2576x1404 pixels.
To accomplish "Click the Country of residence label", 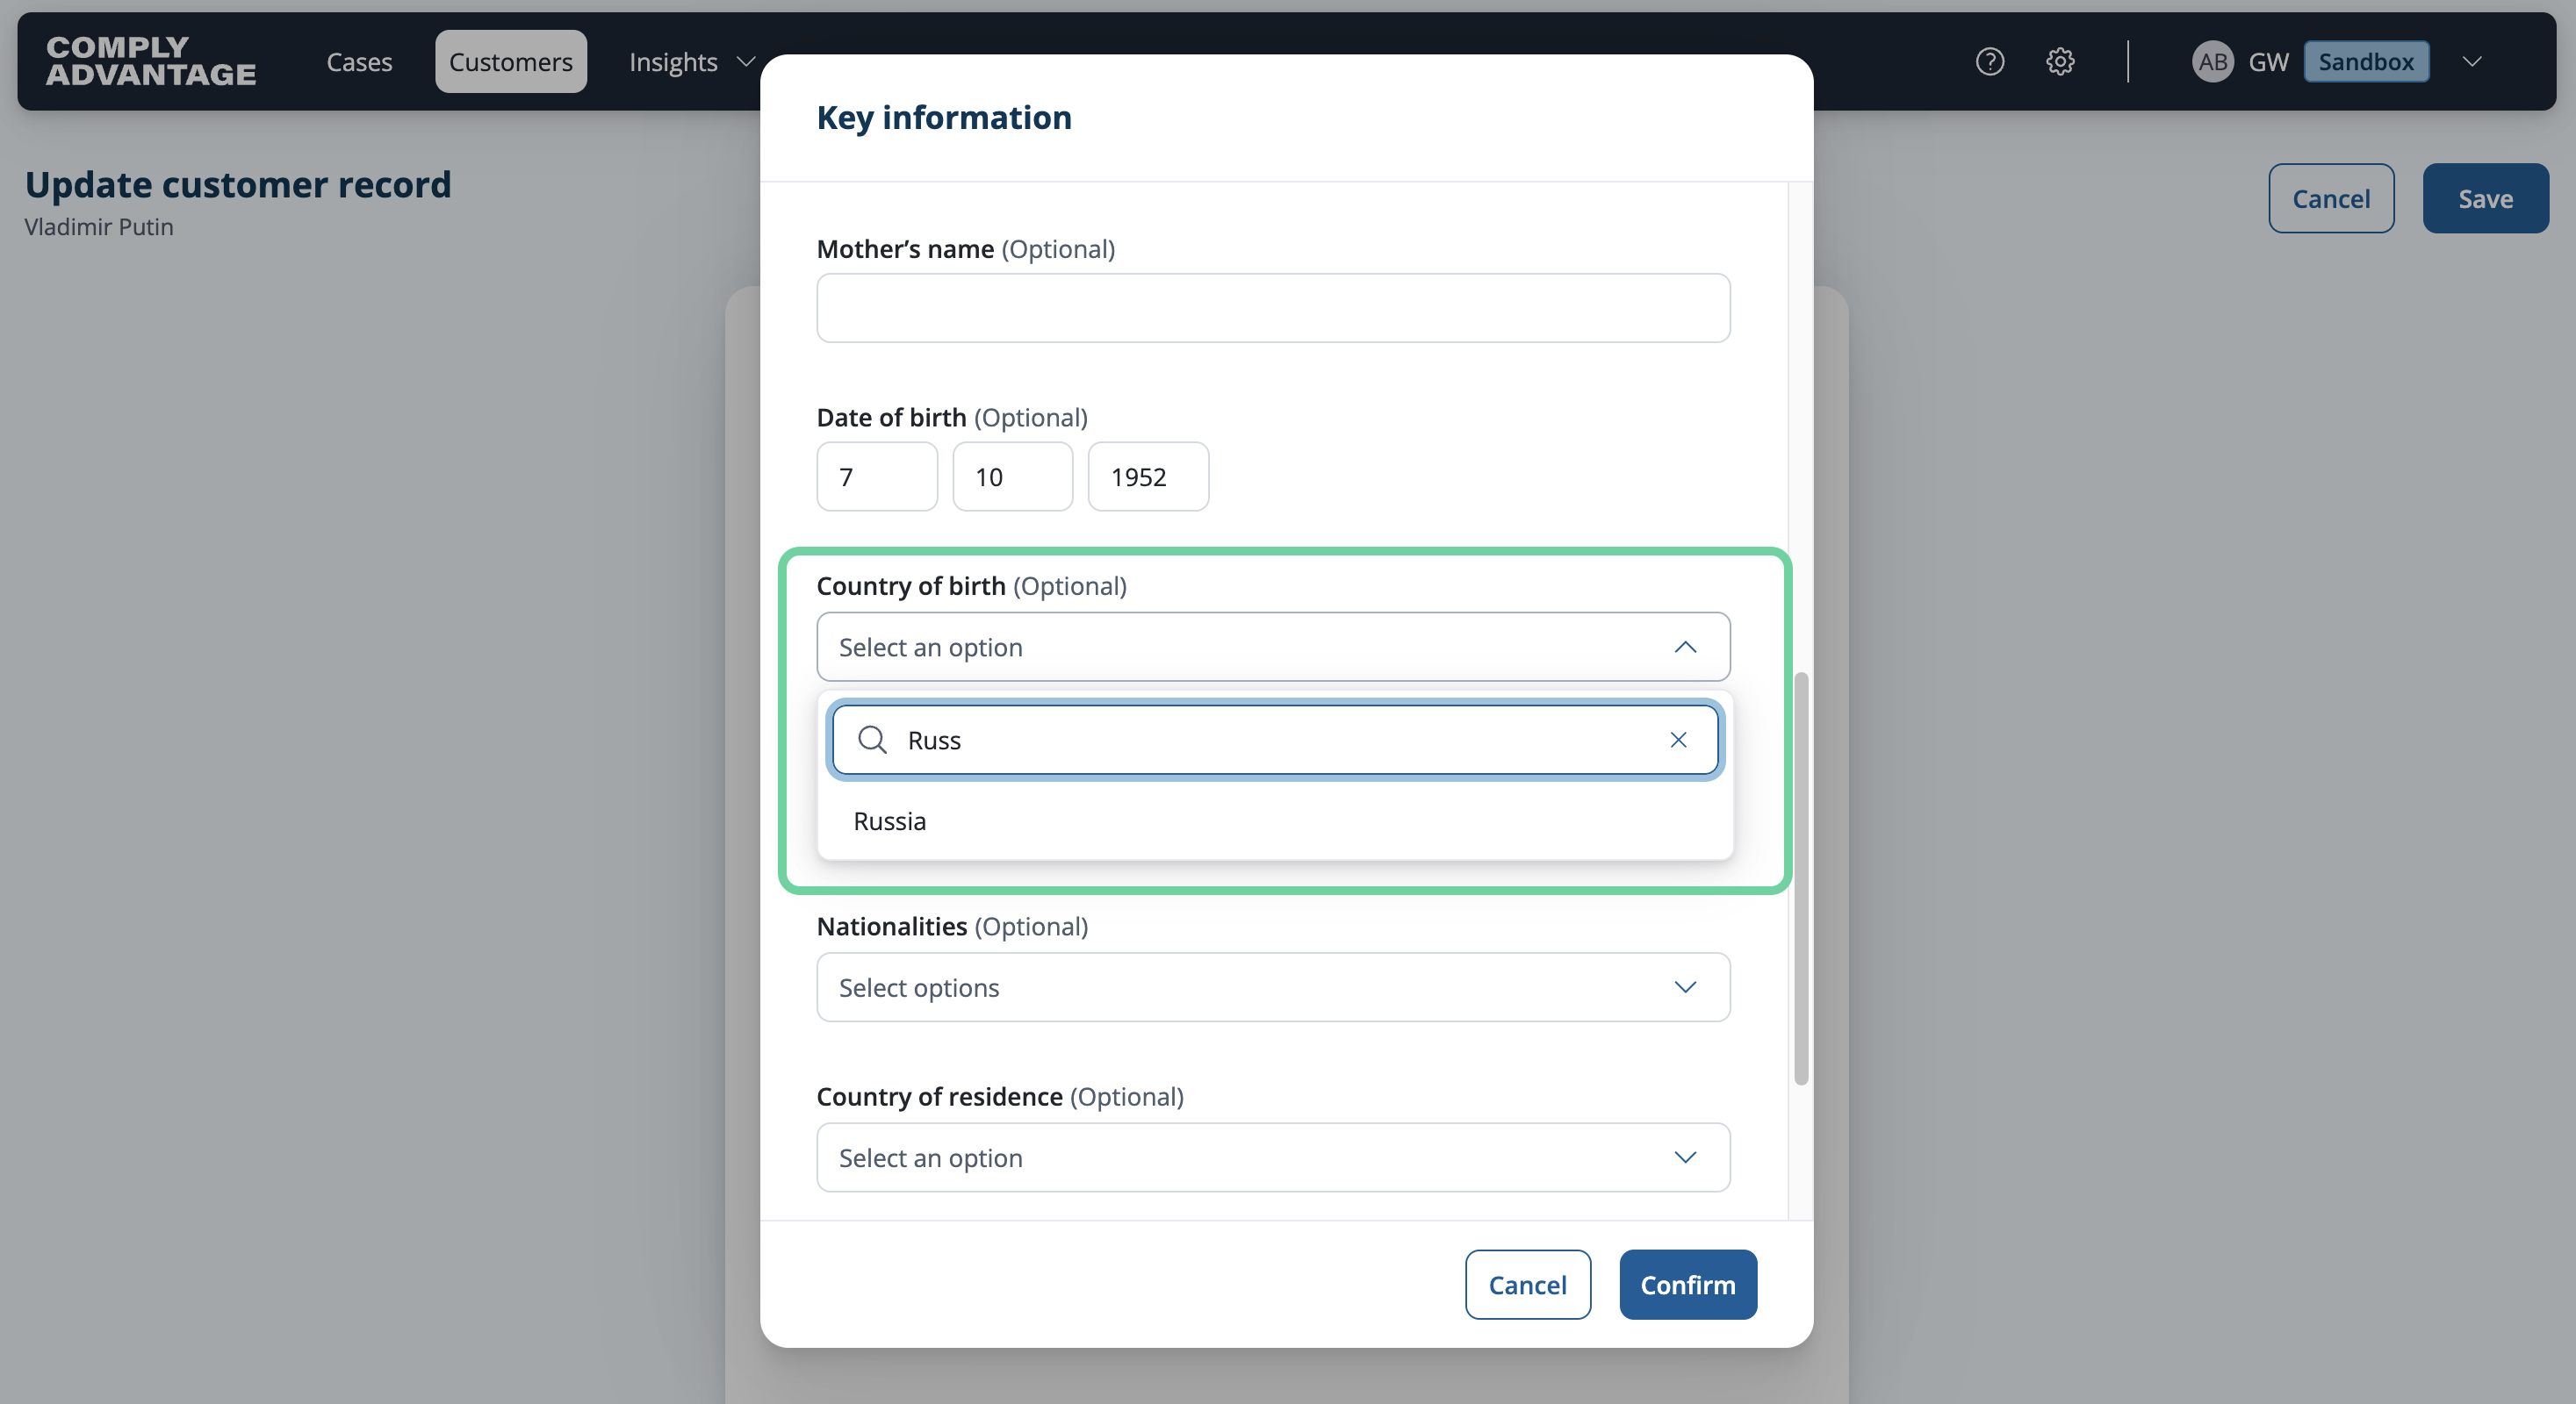I will [939, 1096].
